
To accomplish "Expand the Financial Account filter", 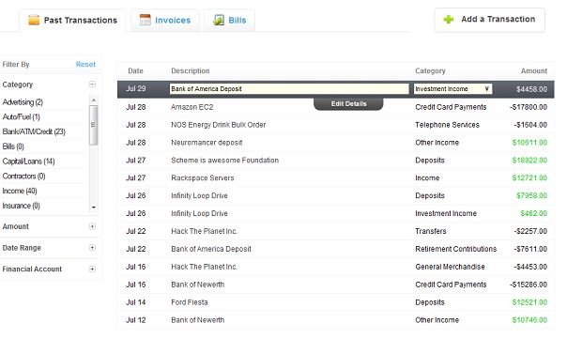I will [92, 269].
